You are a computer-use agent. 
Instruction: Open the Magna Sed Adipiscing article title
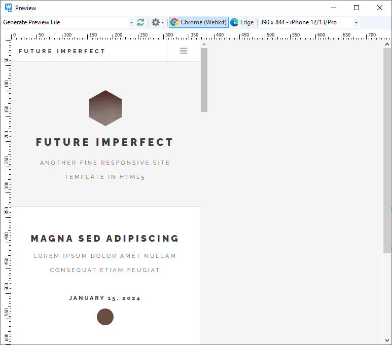(105, 239)
